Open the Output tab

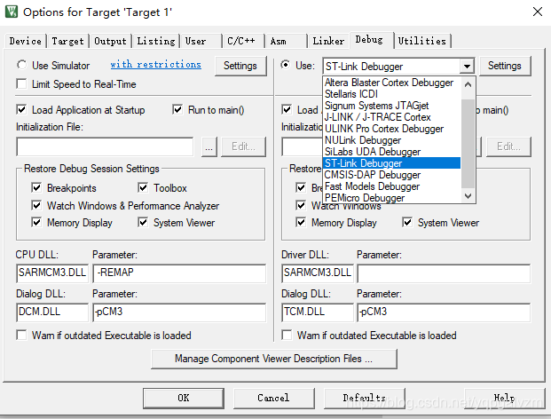110,41
